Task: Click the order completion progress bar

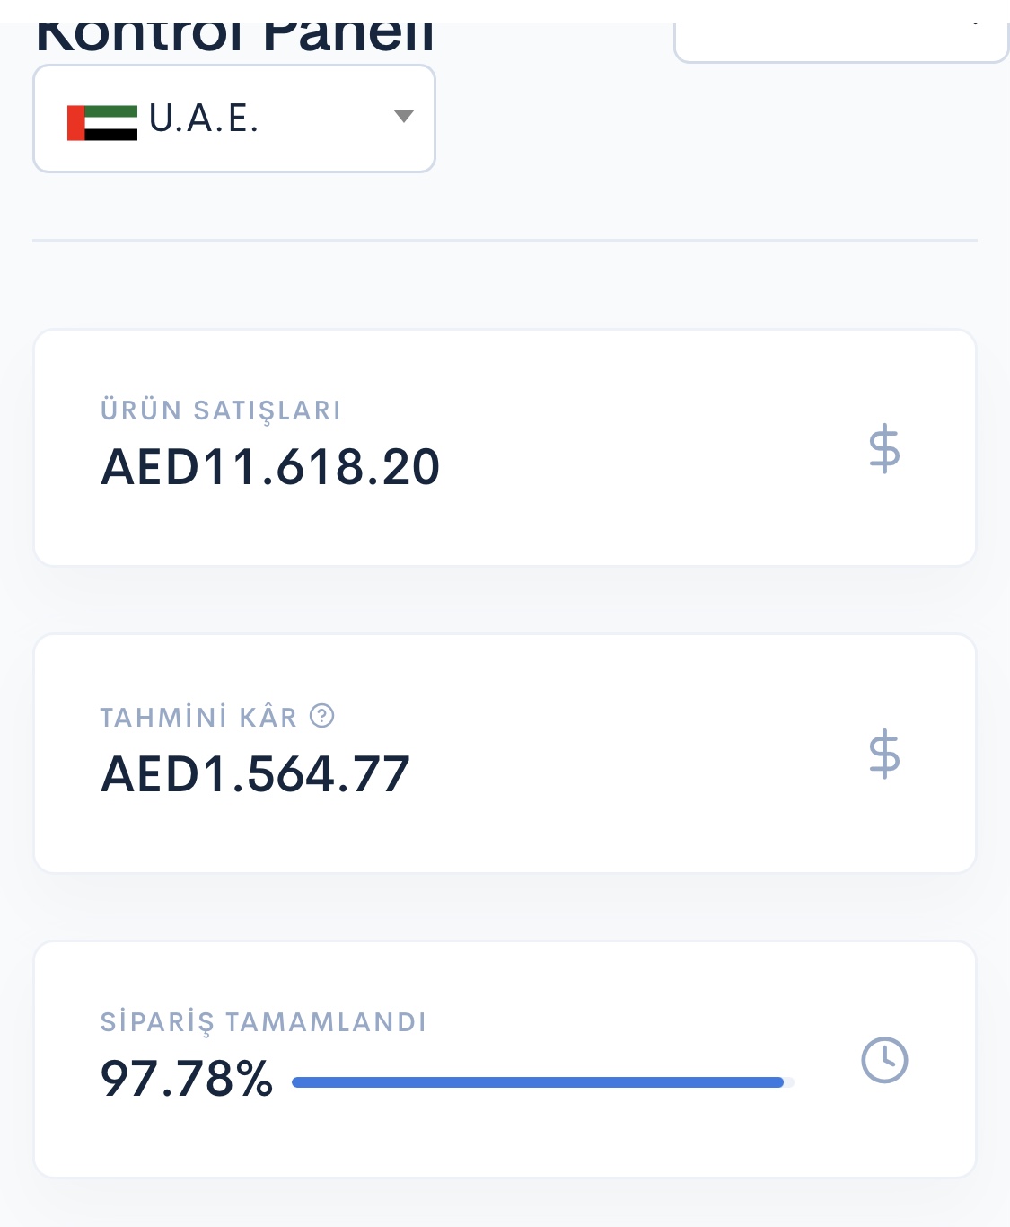Action: pos(543,1082)
